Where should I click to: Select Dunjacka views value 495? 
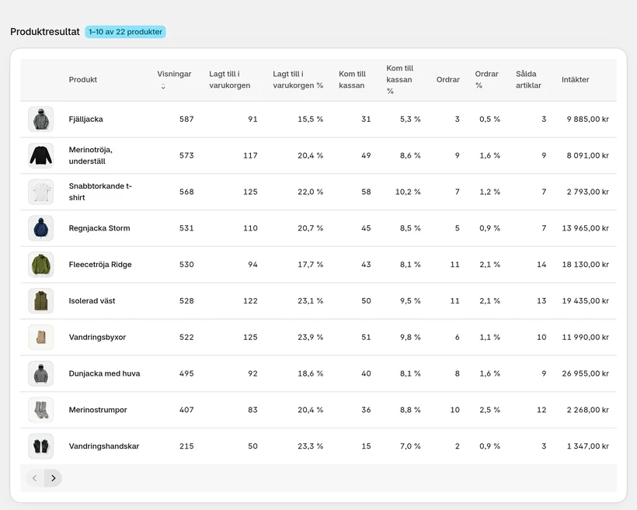coord(186,373)
